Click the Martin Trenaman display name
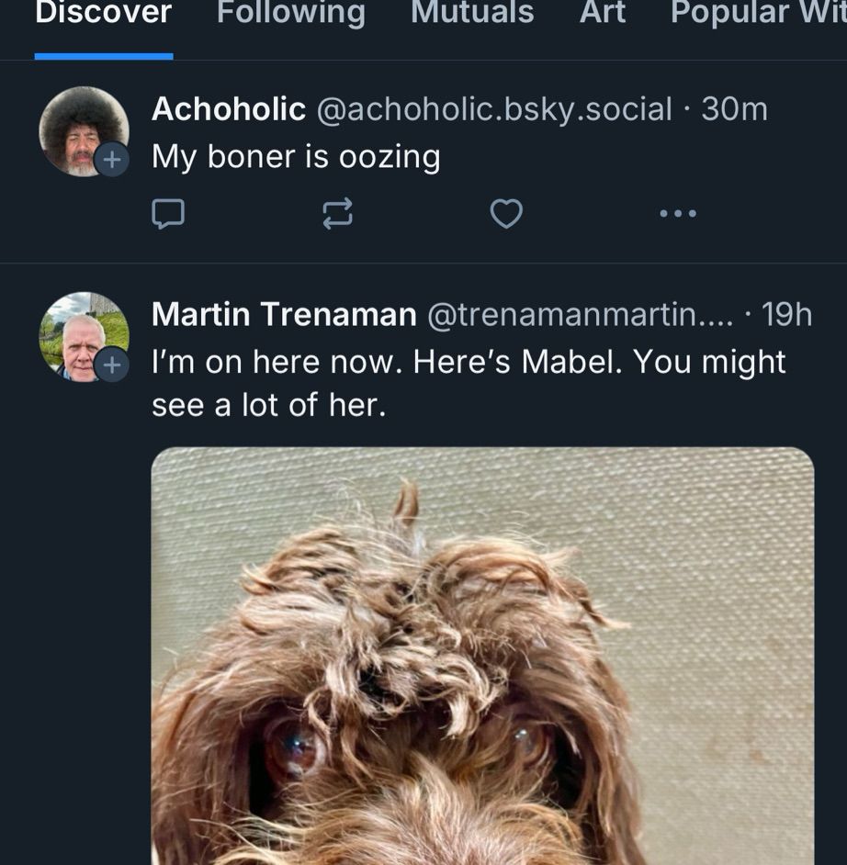This screenshot has width=847, height=865. [x=284, y=315]
